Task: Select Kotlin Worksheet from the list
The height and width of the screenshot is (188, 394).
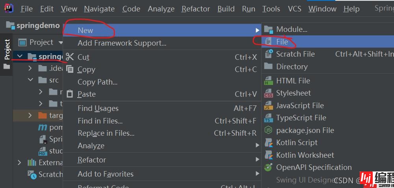Action: pyautogui.click(x=305, y=155)
